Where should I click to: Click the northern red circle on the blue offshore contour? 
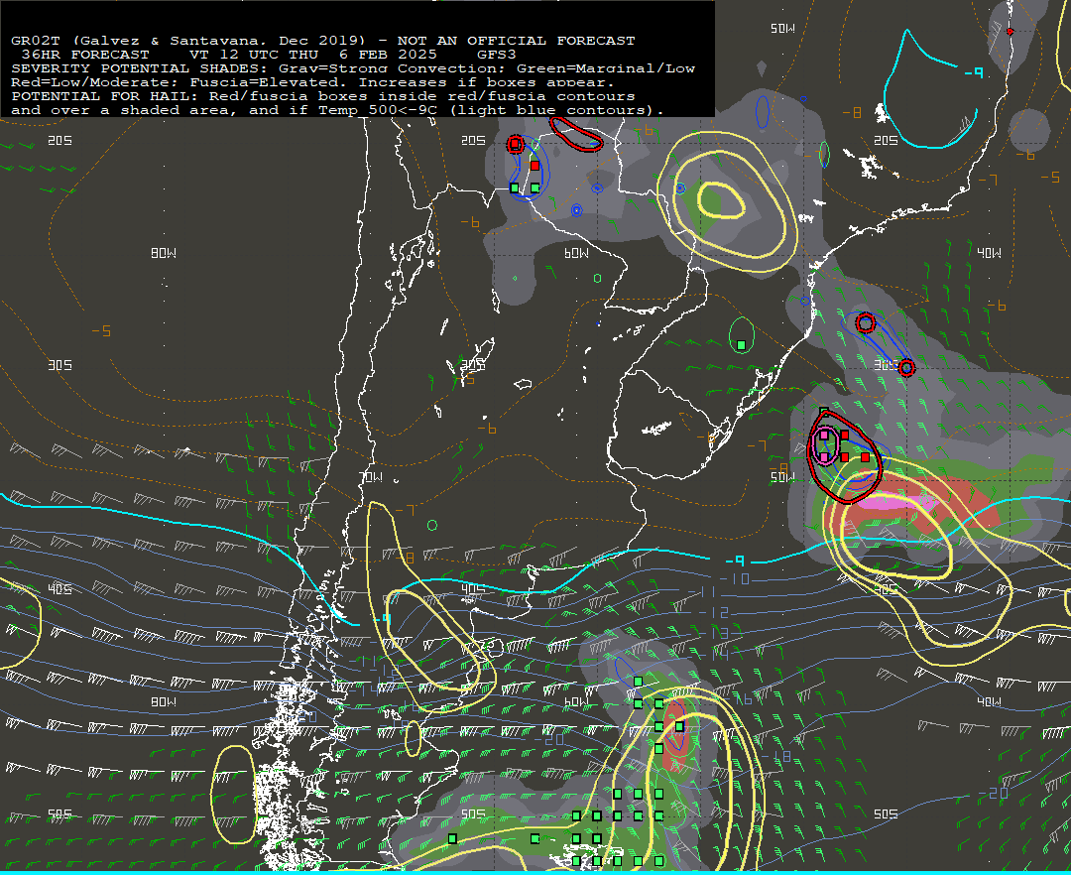(x=866, y=323)
